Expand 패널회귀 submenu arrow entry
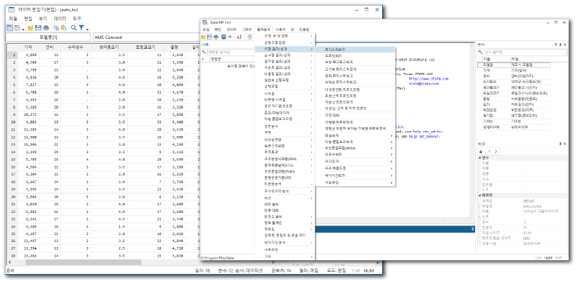This screenshot has width=577, height=283. pos(356,135)
